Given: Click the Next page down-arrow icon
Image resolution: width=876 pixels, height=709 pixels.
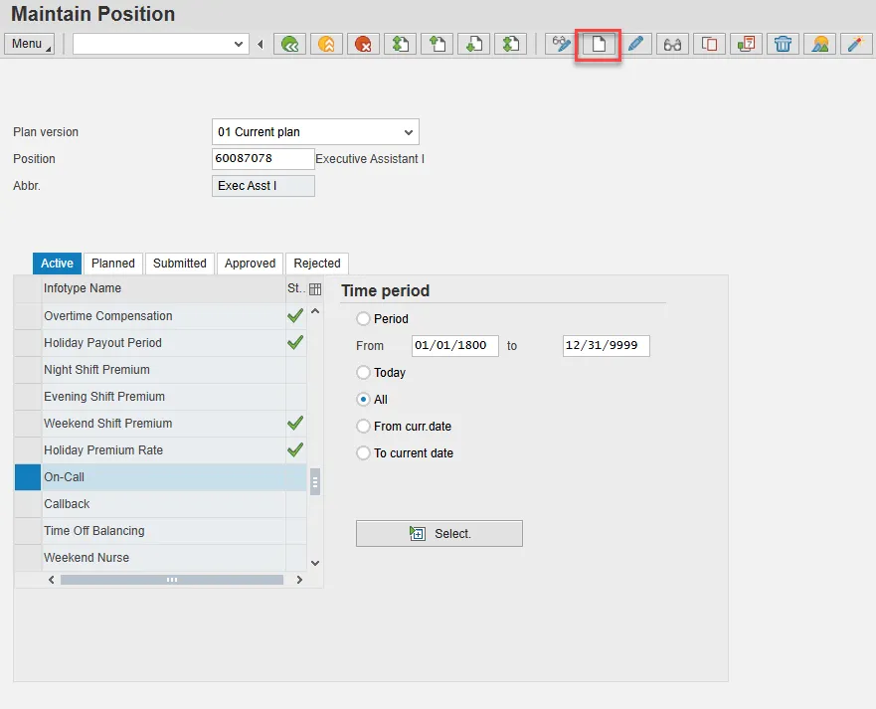Looking at the screenshot, I should 473,44.
